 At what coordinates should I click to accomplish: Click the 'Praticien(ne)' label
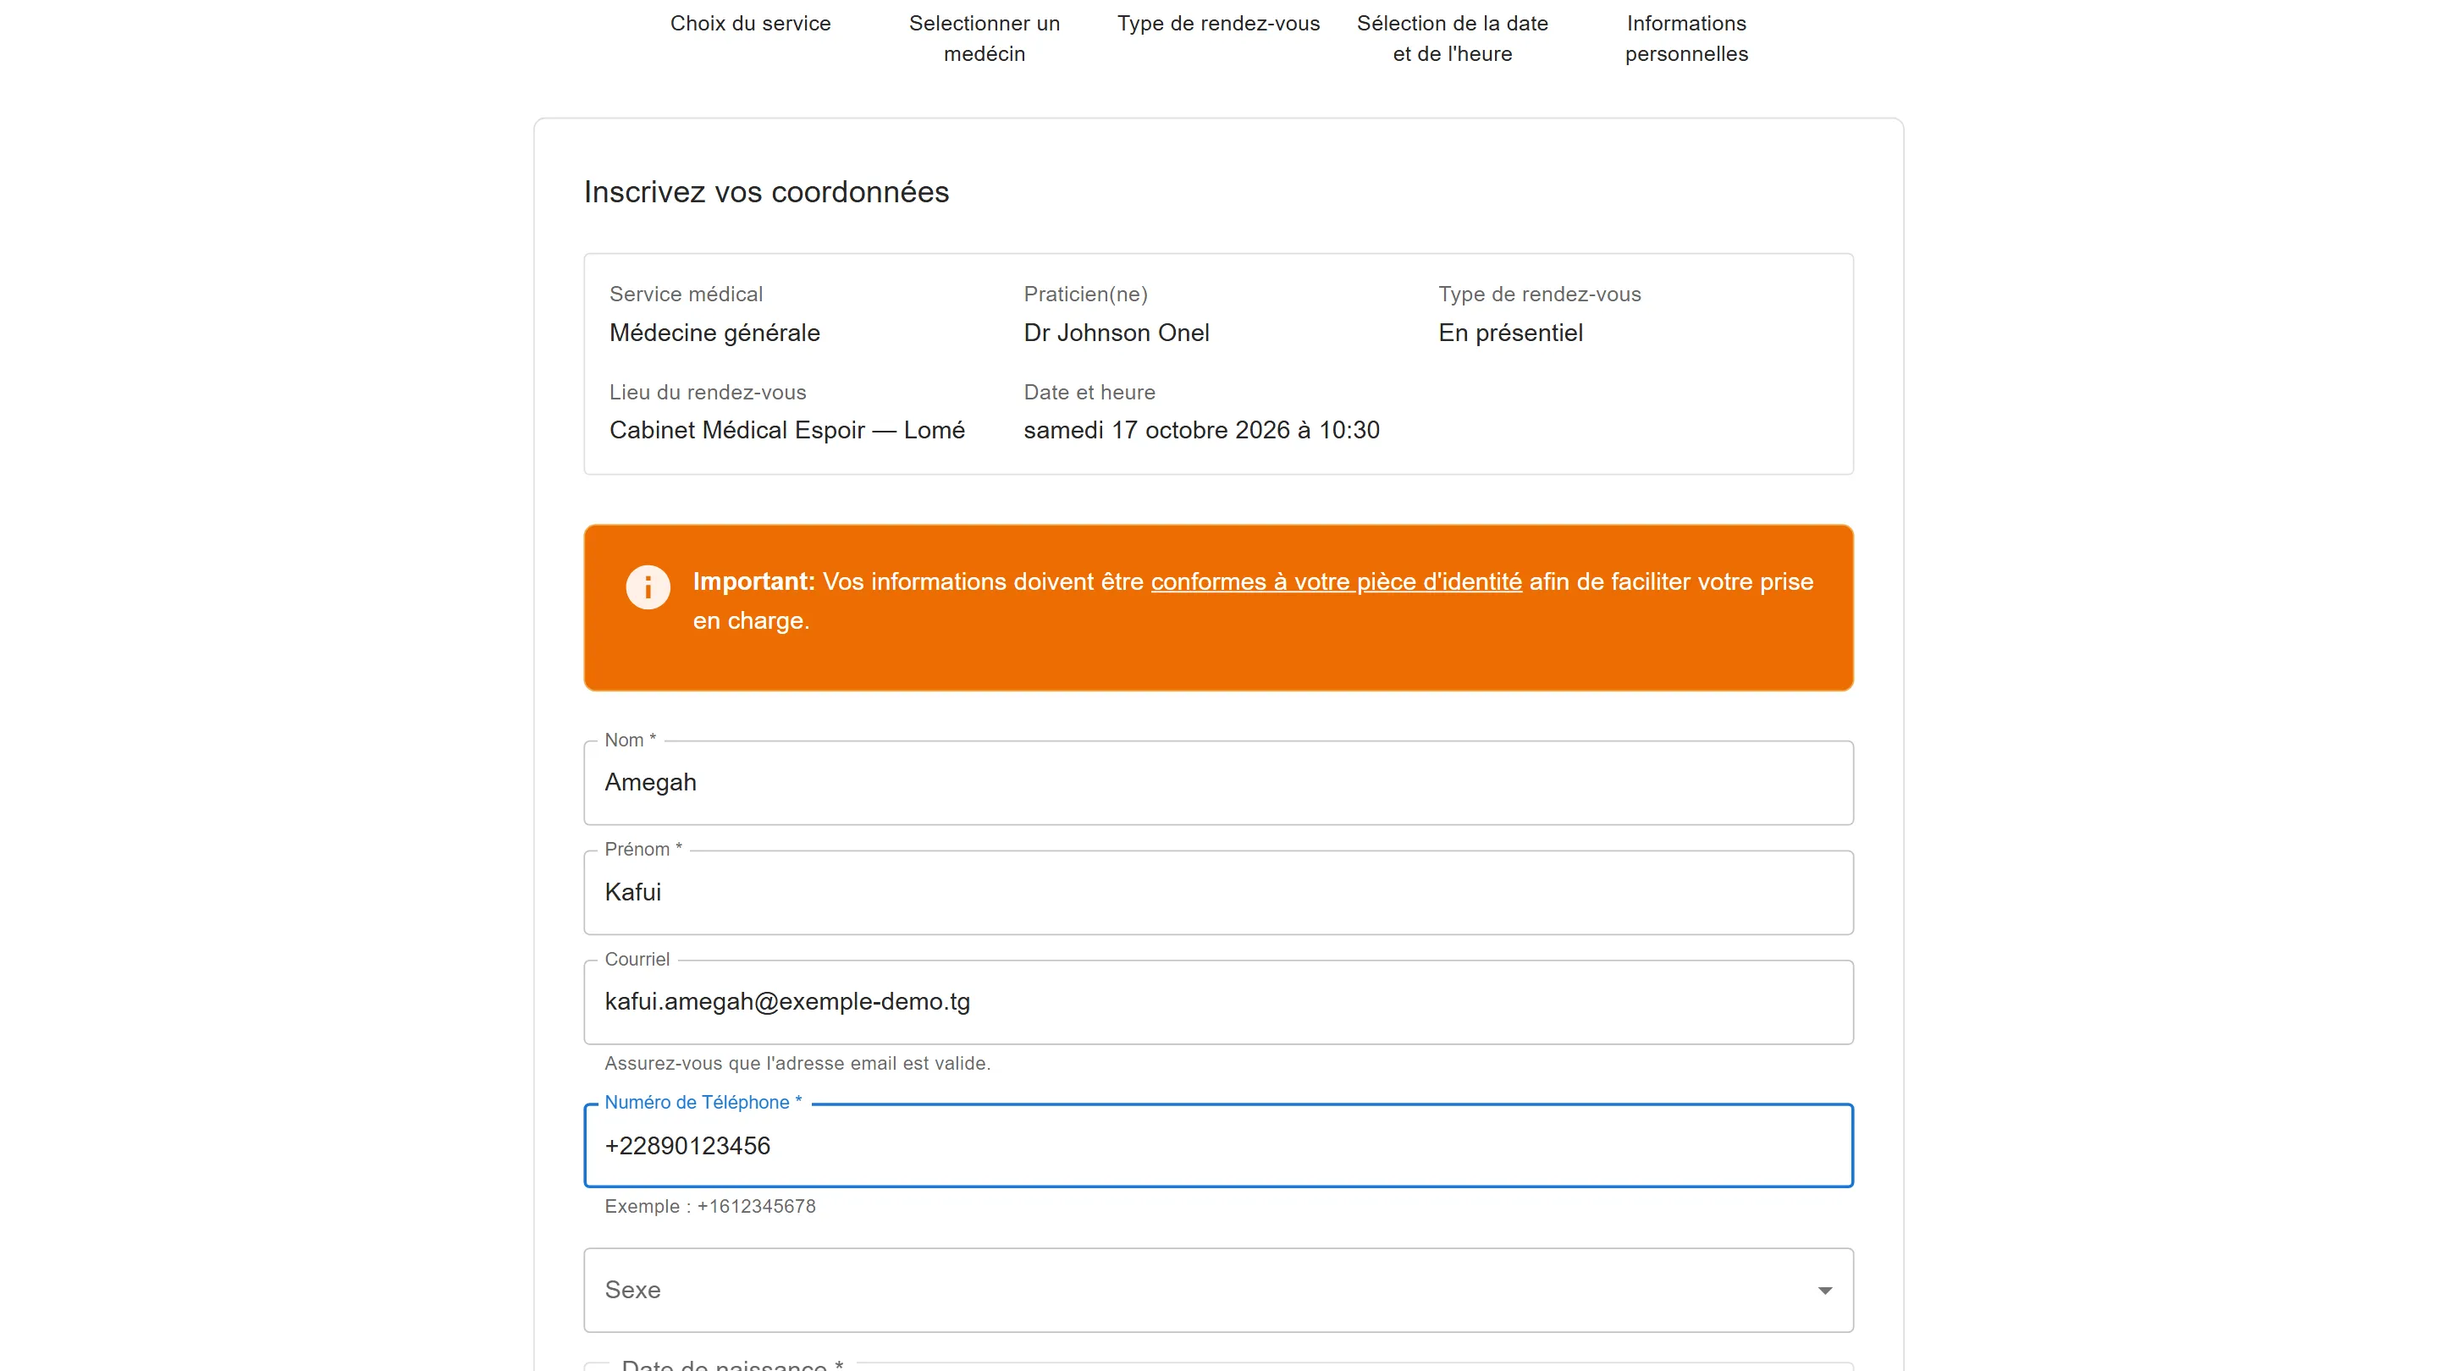[1084, 295]
